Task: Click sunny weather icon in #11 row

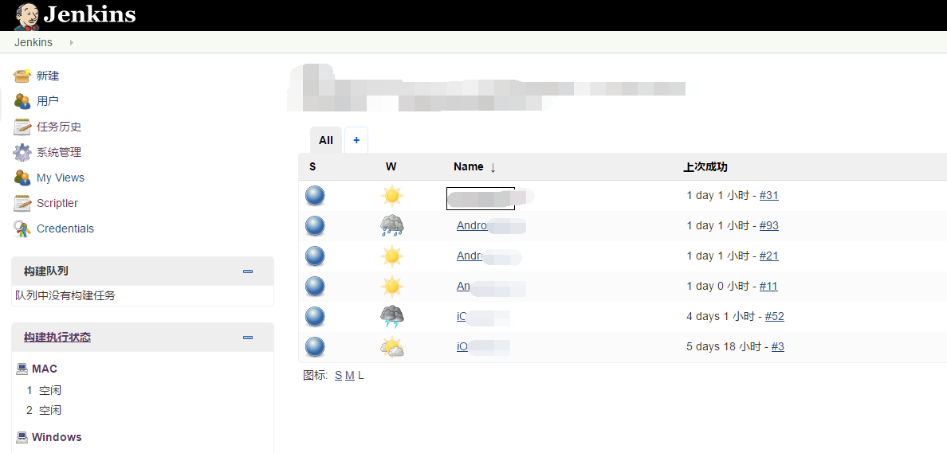Action: pos(392,287)
